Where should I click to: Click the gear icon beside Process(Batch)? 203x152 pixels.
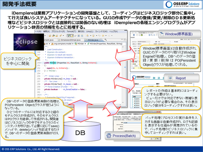(x=109, y=135)
